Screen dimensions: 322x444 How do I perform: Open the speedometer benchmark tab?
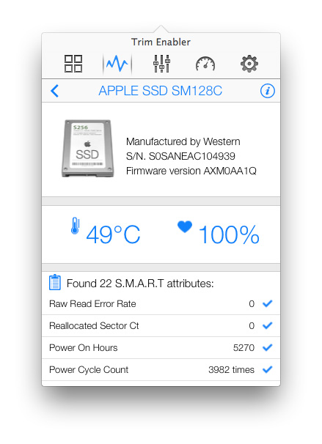[205, 64]
